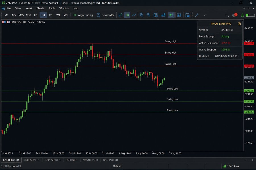Click the current price 3324.85 label
Image resolution: width=256 pixels, height=170 pixels.
point(249,78)
